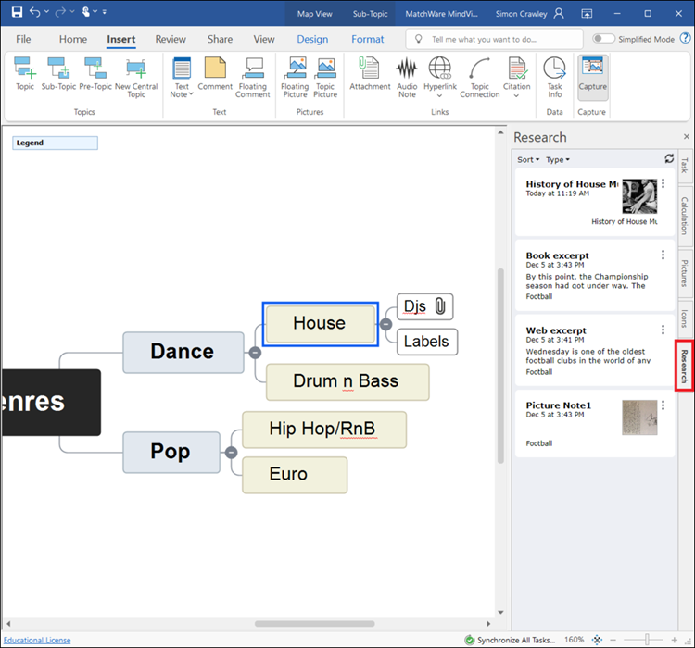Open the Pictures side panel tab
Viewport: 695px width, 648px height.
coord(685,273)
